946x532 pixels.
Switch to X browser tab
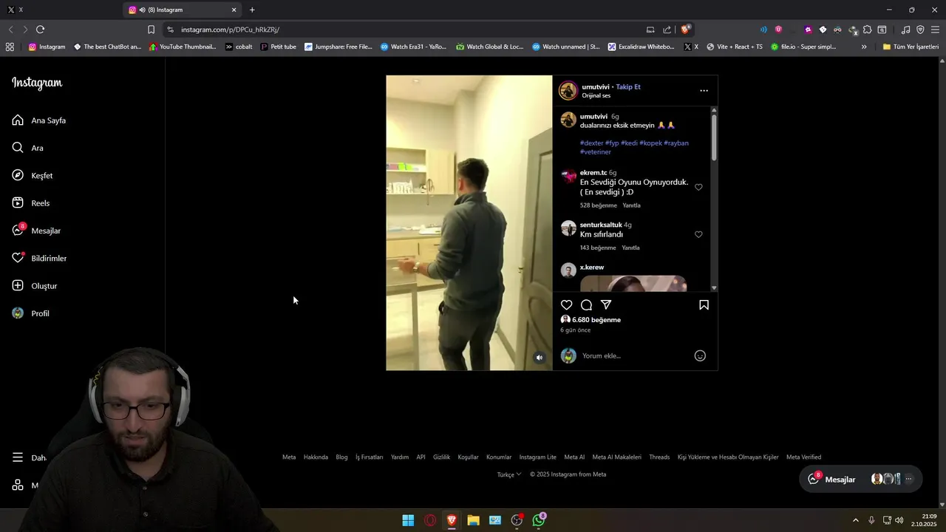click(59, 10)
